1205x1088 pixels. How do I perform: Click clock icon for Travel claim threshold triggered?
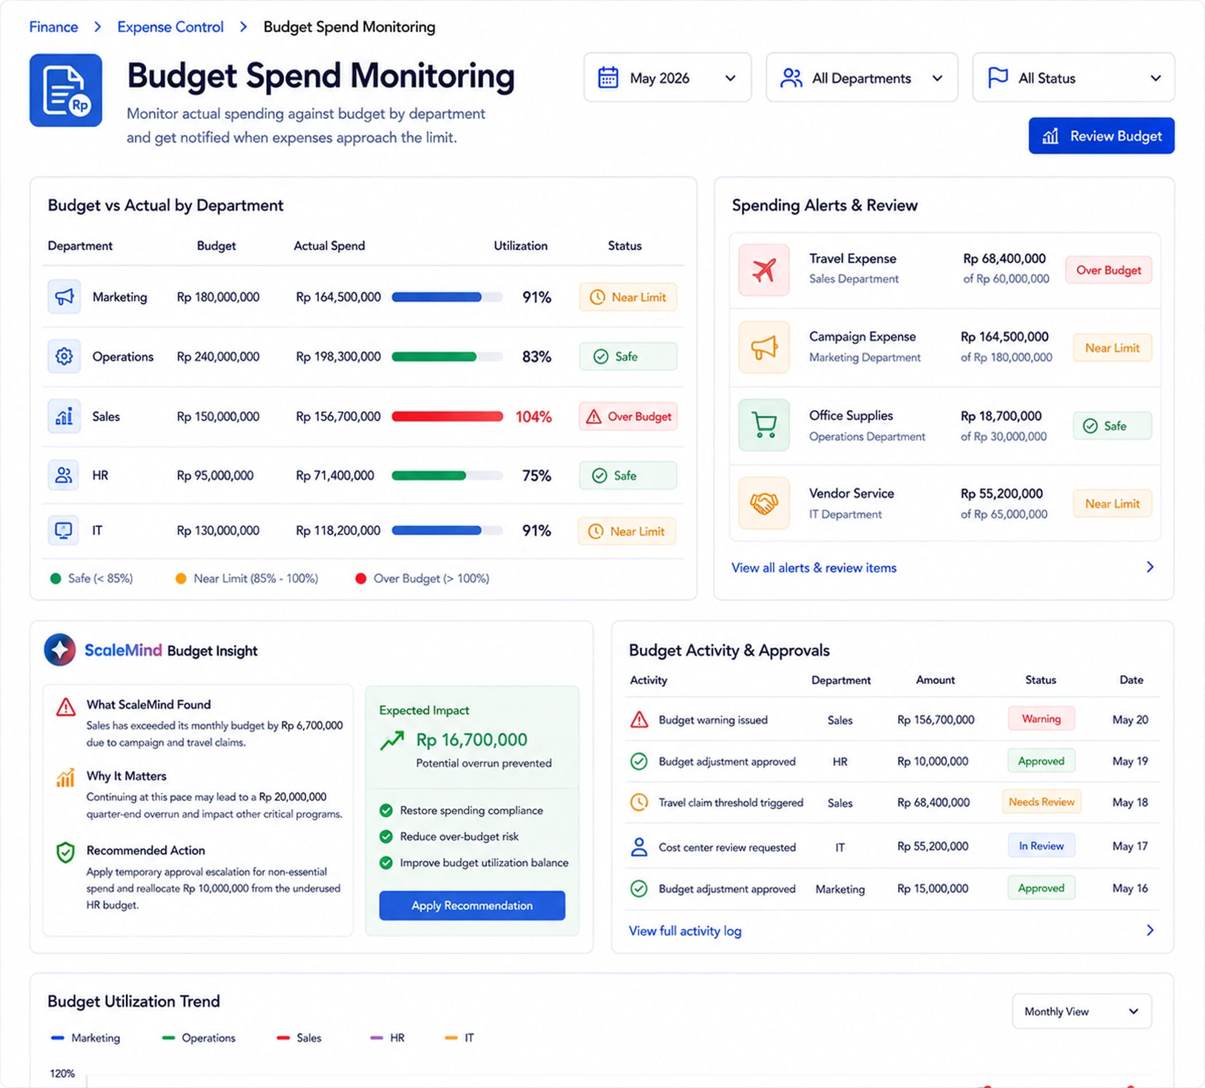tap(640, 802)
